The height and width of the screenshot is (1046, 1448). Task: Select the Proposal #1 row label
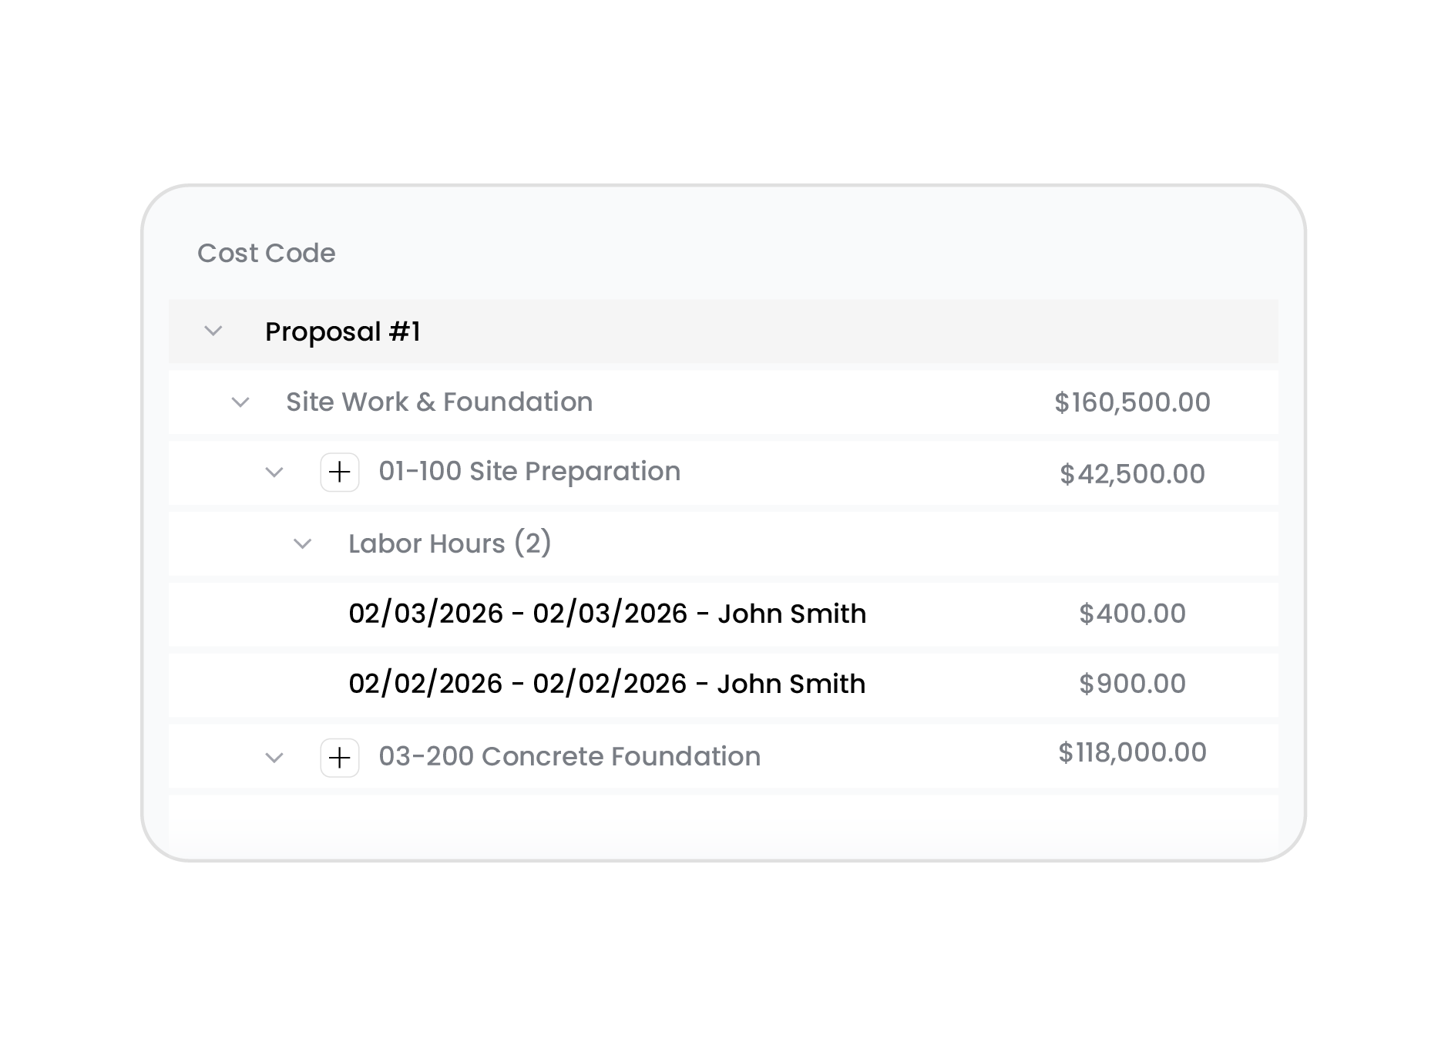tap(343, 331)
